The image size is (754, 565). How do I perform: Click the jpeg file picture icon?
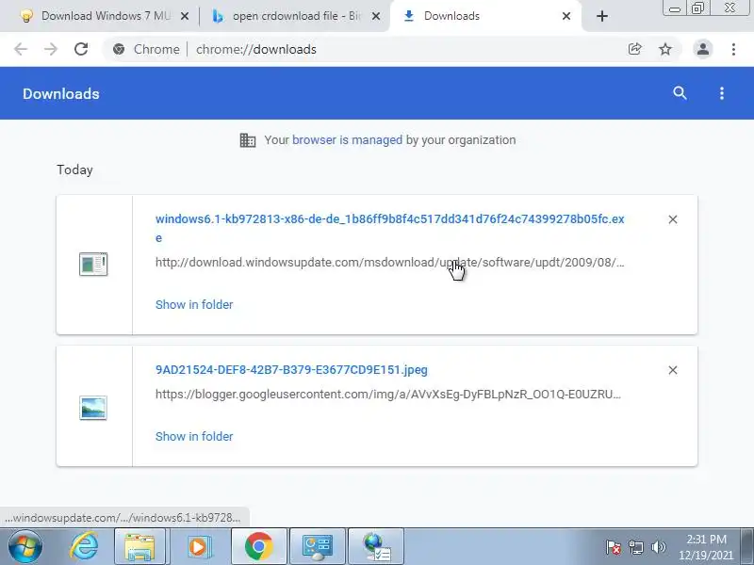(93, 408)
